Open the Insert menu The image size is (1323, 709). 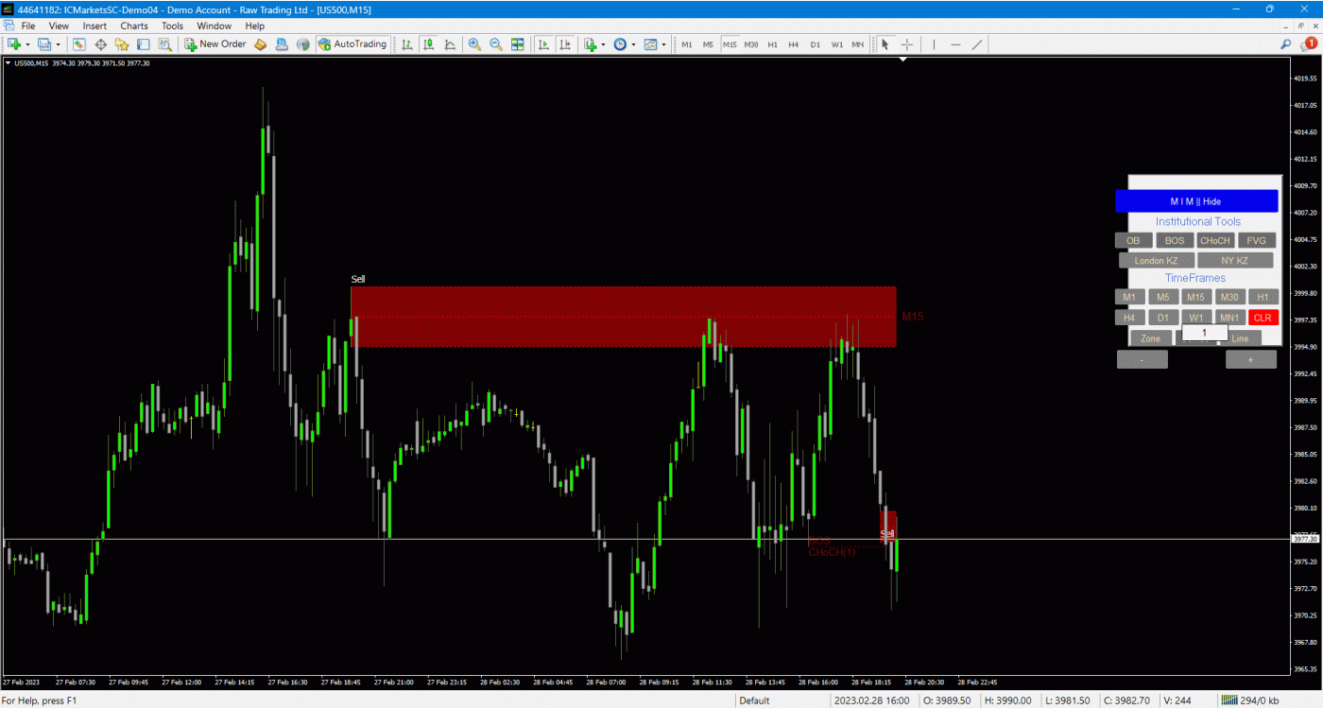click(x=94, y=26)
